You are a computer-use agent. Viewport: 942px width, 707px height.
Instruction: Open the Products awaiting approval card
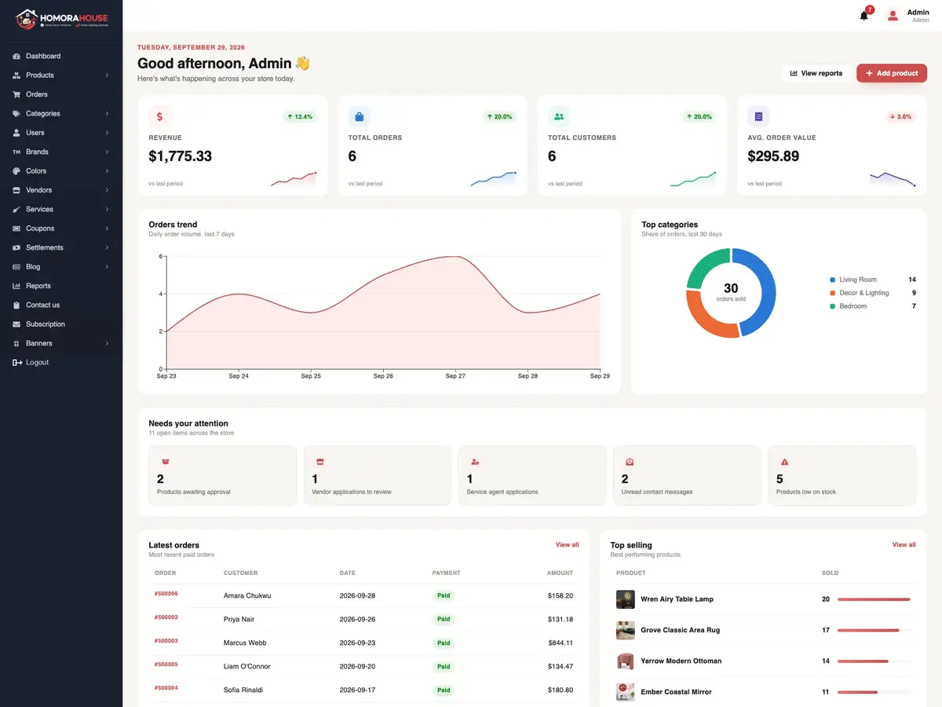pos(223,475)
